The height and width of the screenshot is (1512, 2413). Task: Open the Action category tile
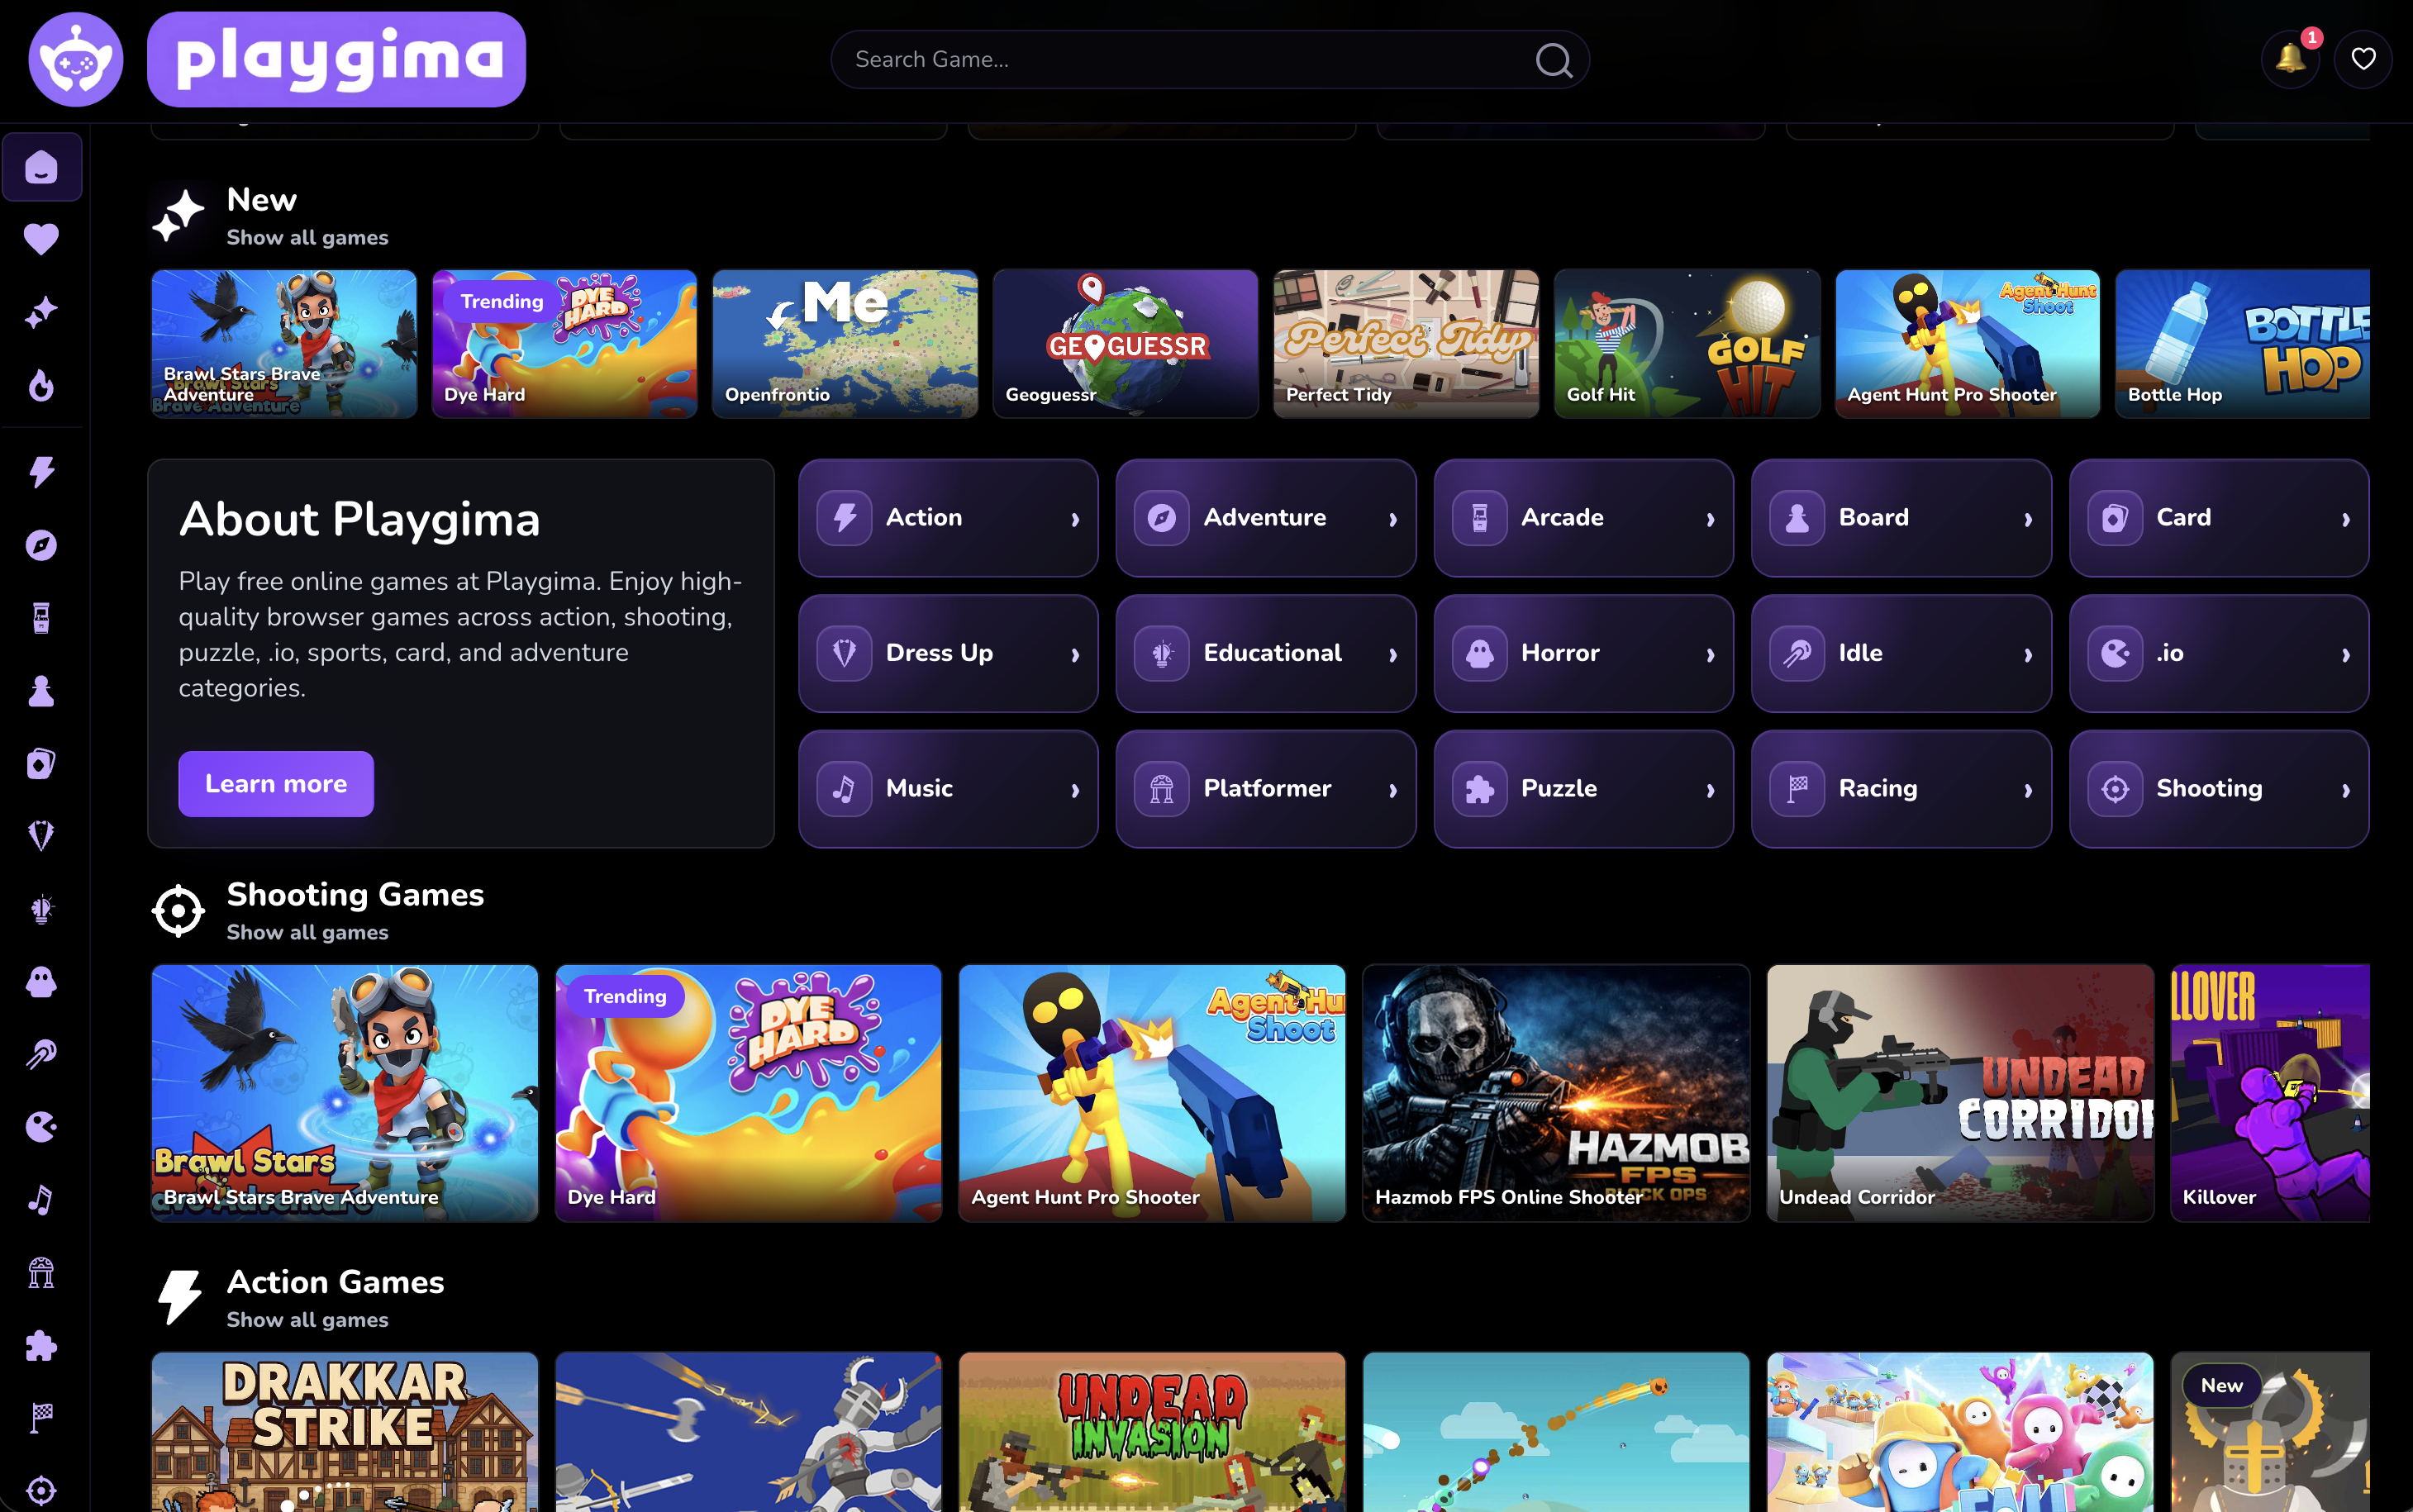(948, 518)
